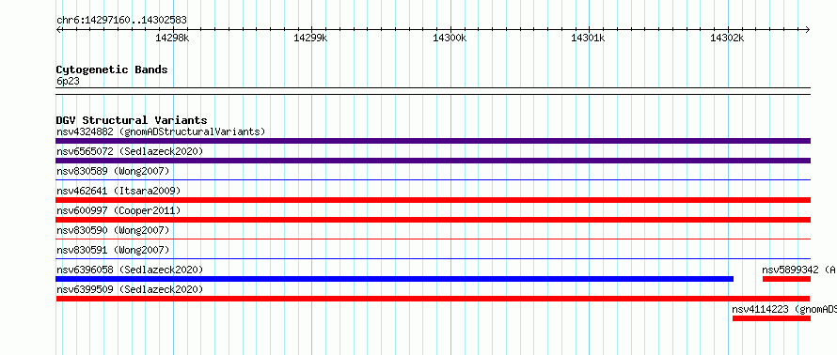Click the nsv4114223 variant label
This screenshot has height=355, width=837.
point(784,309)
